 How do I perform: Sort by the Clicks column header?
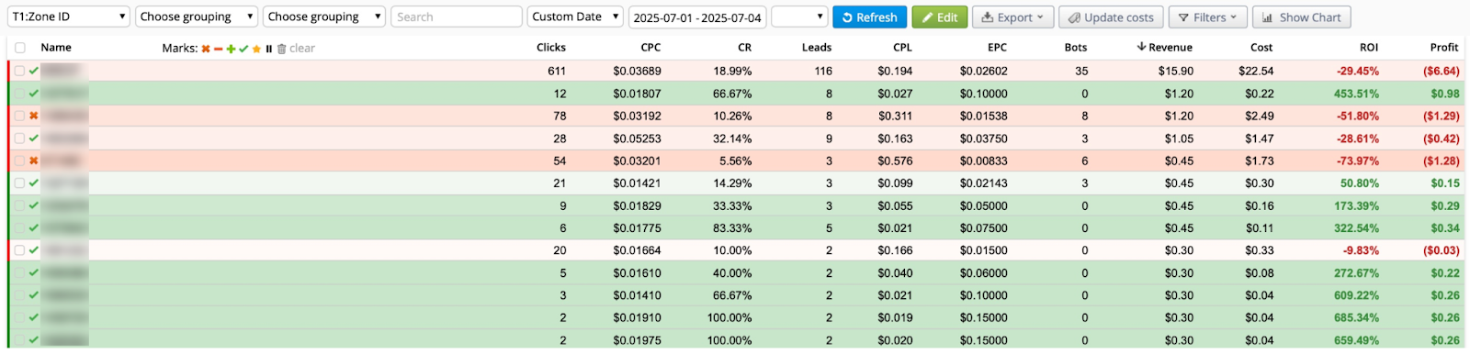551,48
